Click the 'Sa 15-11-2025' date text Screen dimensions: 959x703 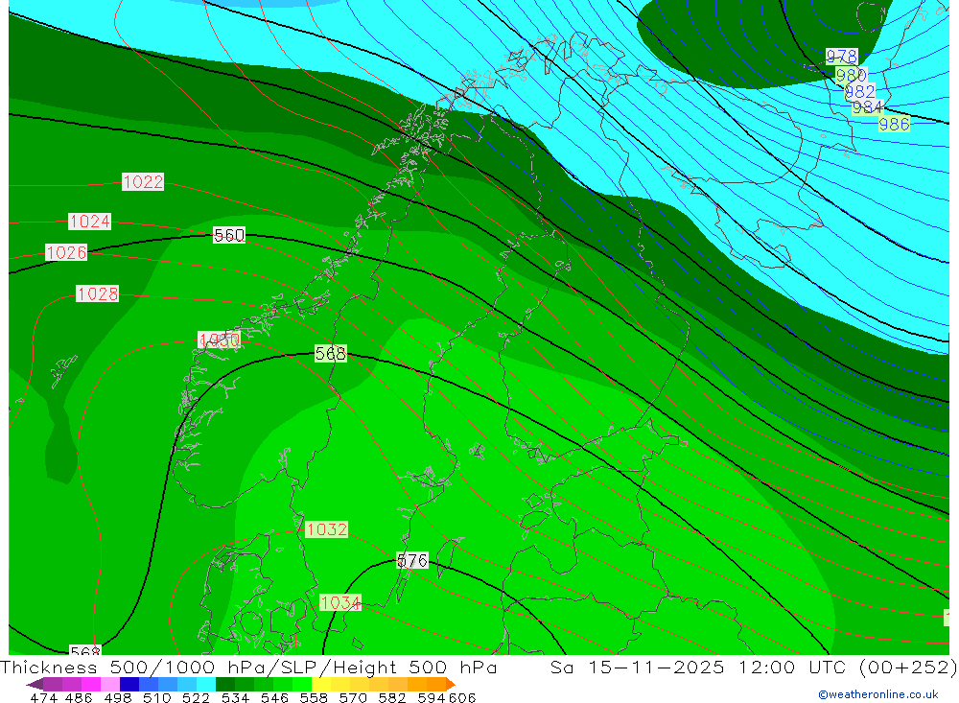pyautogui.click(x=638, y=667)
